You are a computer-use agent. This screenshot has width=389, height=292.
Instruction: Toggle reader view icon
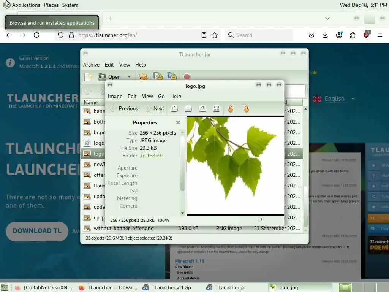coord(204,35)
